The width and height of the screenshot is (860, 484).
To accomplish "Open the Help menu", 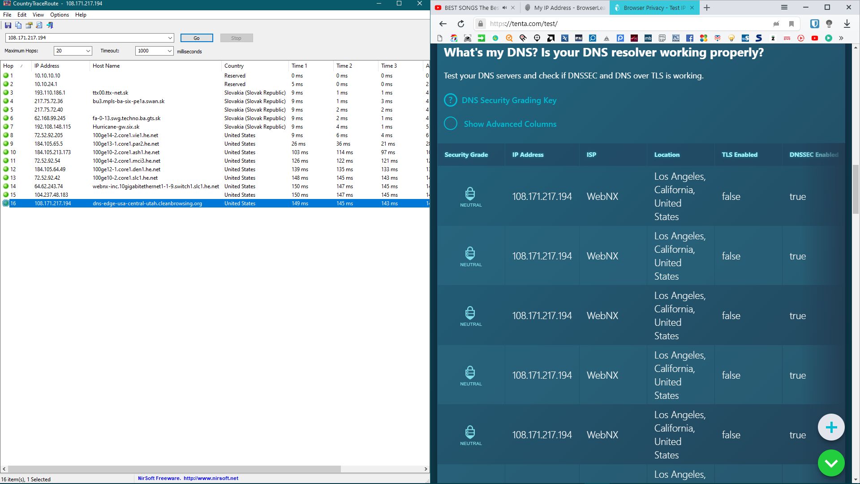I will point(81,15).
